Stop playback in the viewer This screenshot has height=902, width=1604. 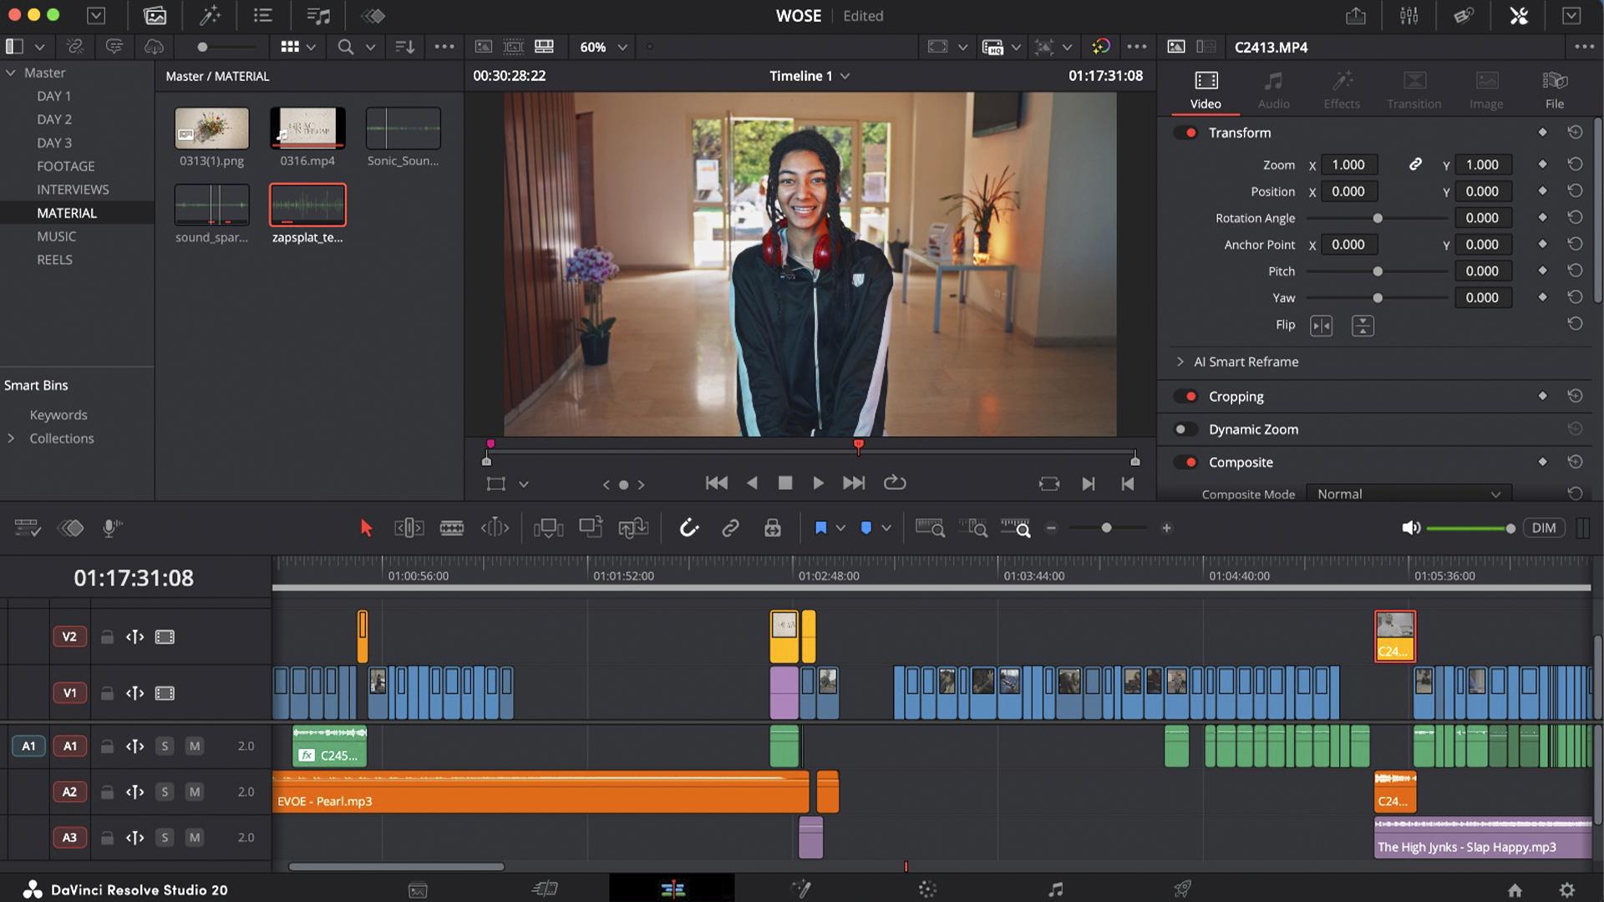[785, 483]
